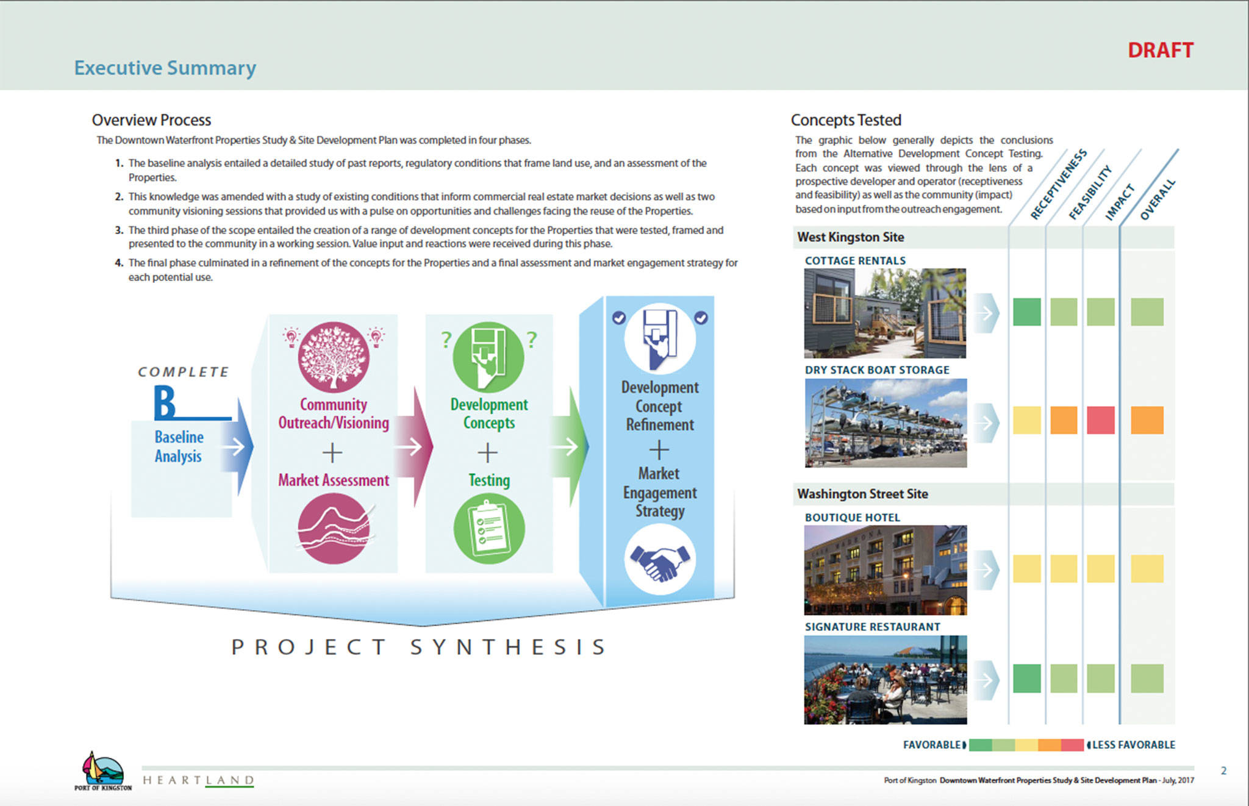Click the green Testing clipboard checklist icon

pyautogui.click(x=489, y=529)
